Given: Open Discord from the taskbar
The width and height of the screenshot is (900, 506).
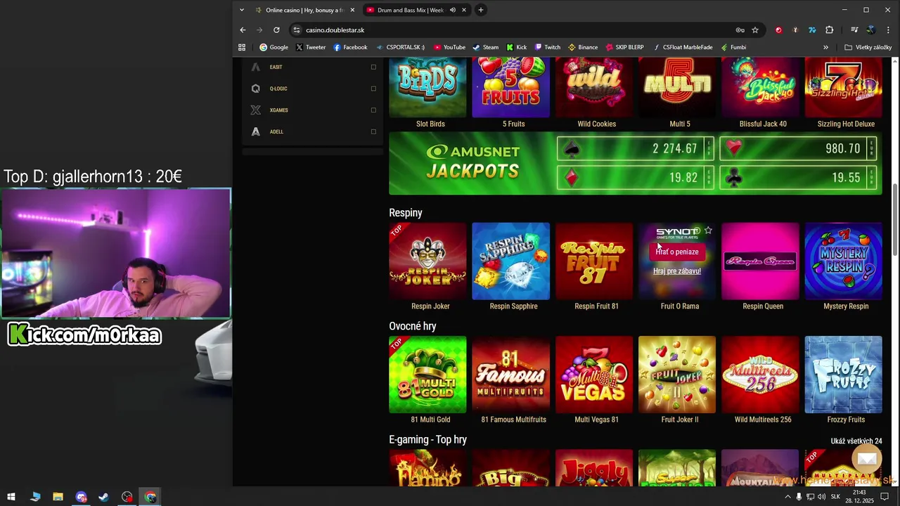Looking at the screenshot, I should click(x=81, y=497).
